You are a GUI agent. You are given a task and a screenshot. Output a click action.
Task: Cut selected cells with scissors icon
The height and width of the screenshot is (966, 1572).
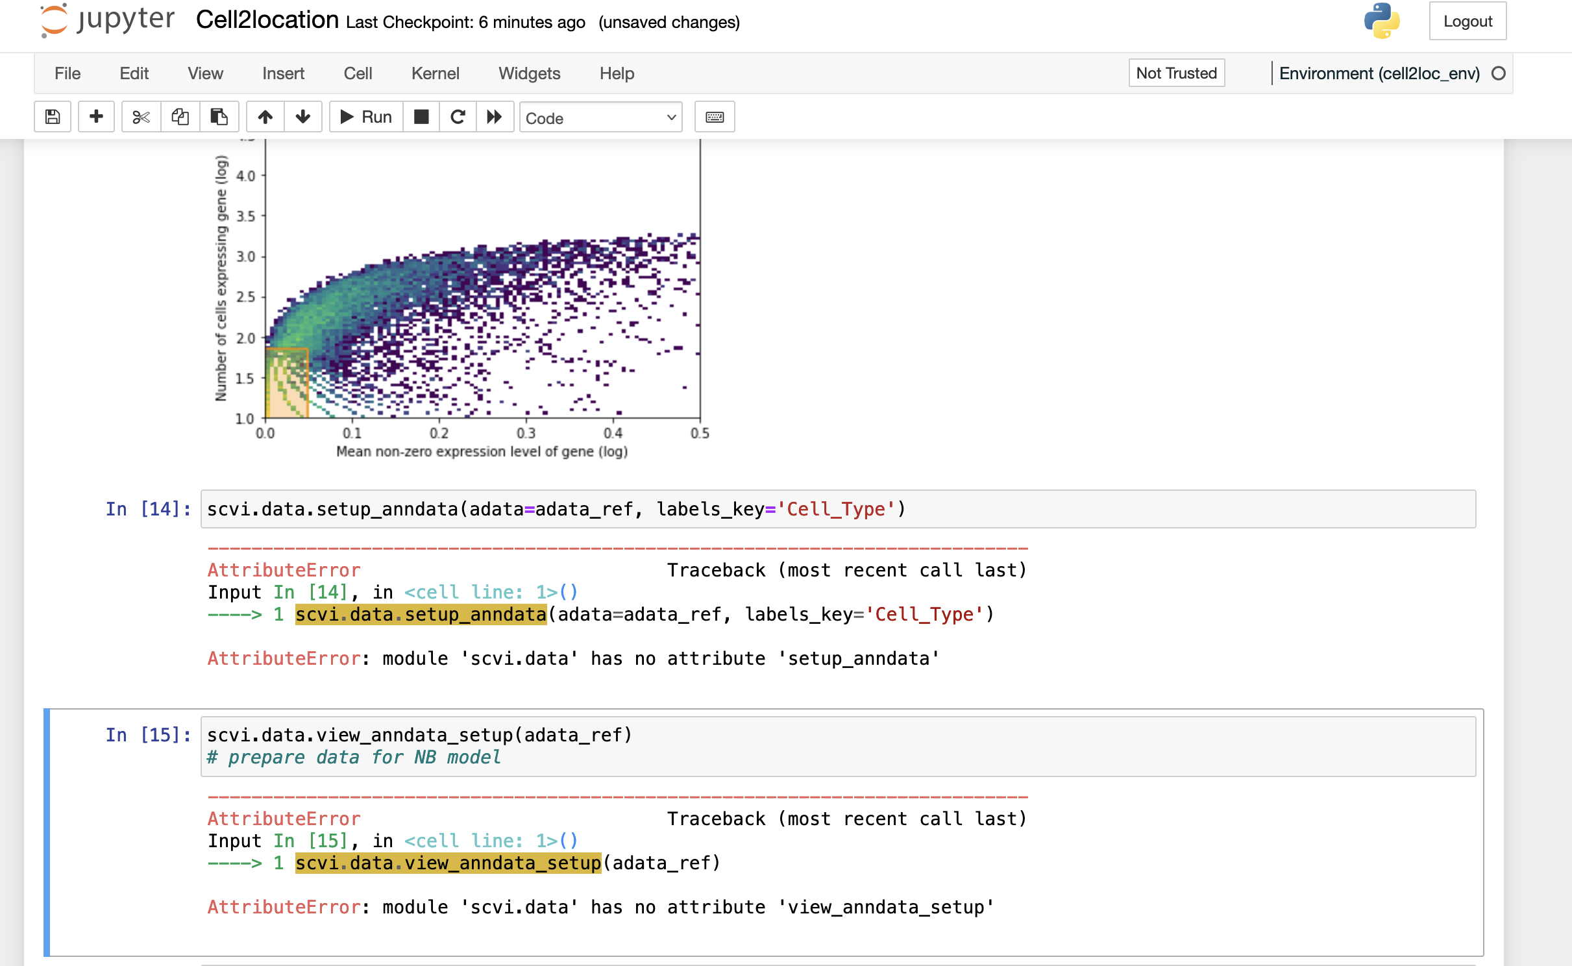(141, 117)
